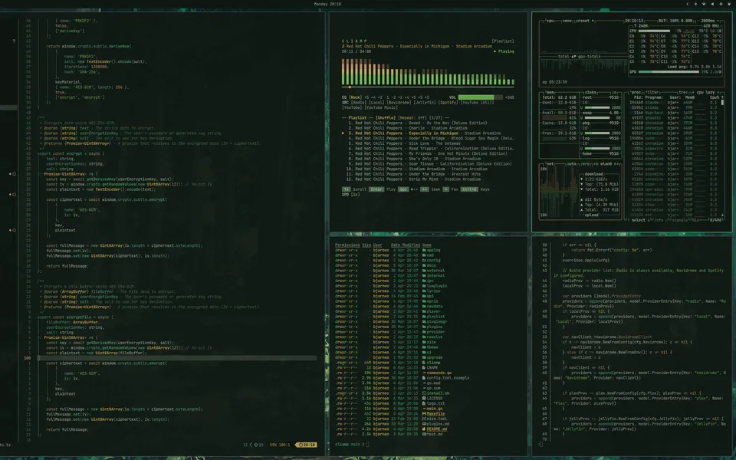Click the folder icon beside applog
The height and width of the screenshot is (460, 736).
[424, 250]
